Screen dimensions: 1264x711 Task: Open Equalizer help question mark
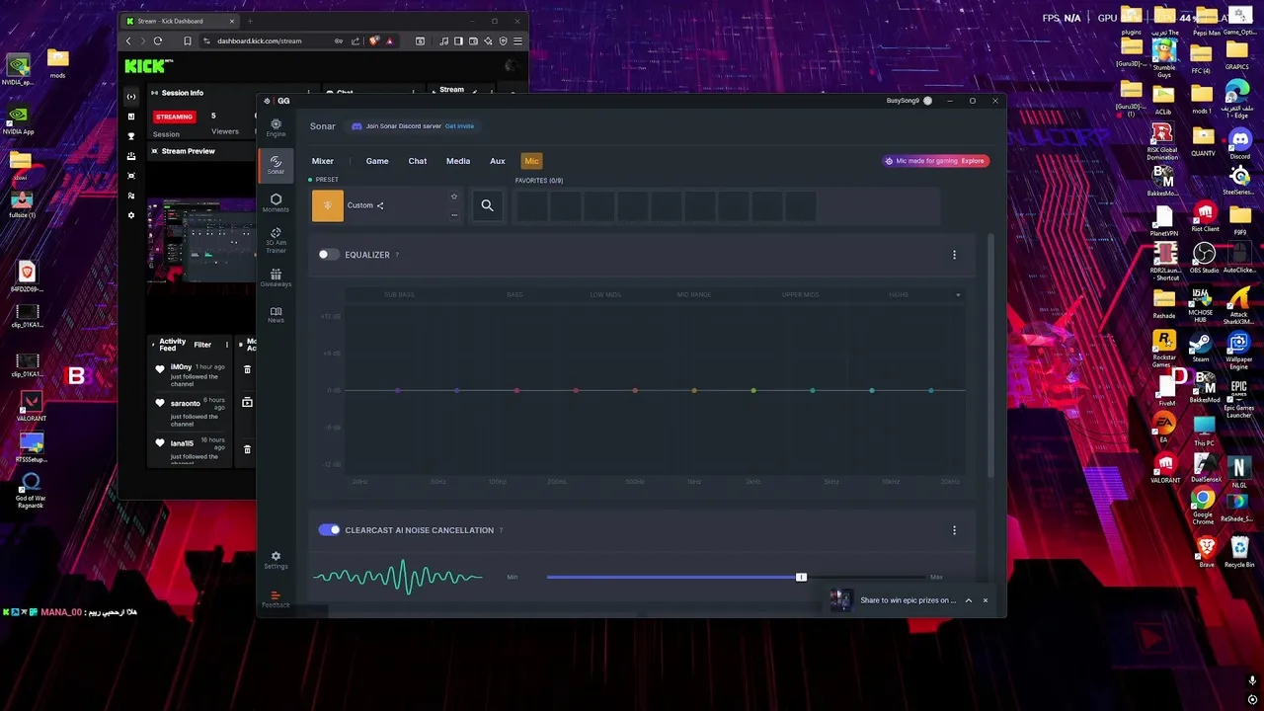[397, 255]
